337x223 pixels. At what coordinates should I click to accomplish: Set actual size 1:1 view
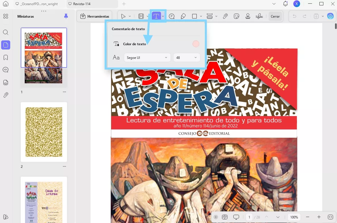(x=330, y=217)
